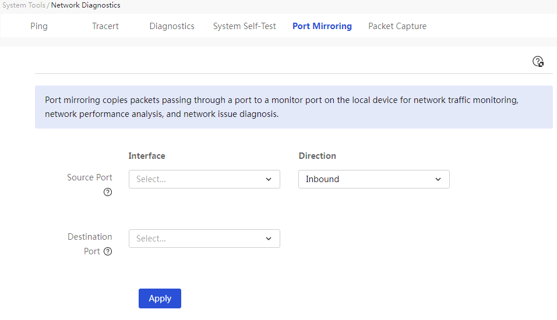This screenshot has height=320, width=557.
Task: Click the Source Port help question icon
Action: [108, 192]
